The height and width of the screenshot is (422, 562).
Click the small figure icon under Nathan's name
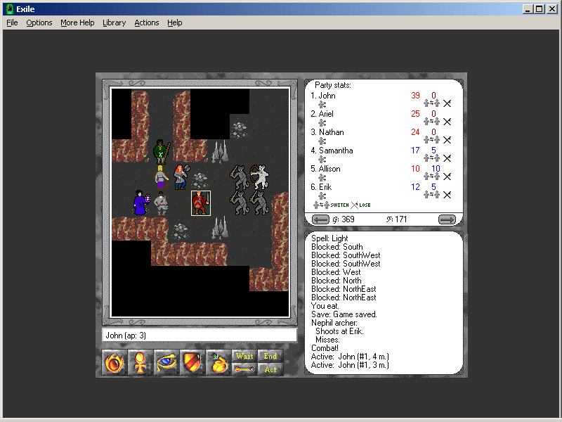pyautogui.click(x=322, y=141)
